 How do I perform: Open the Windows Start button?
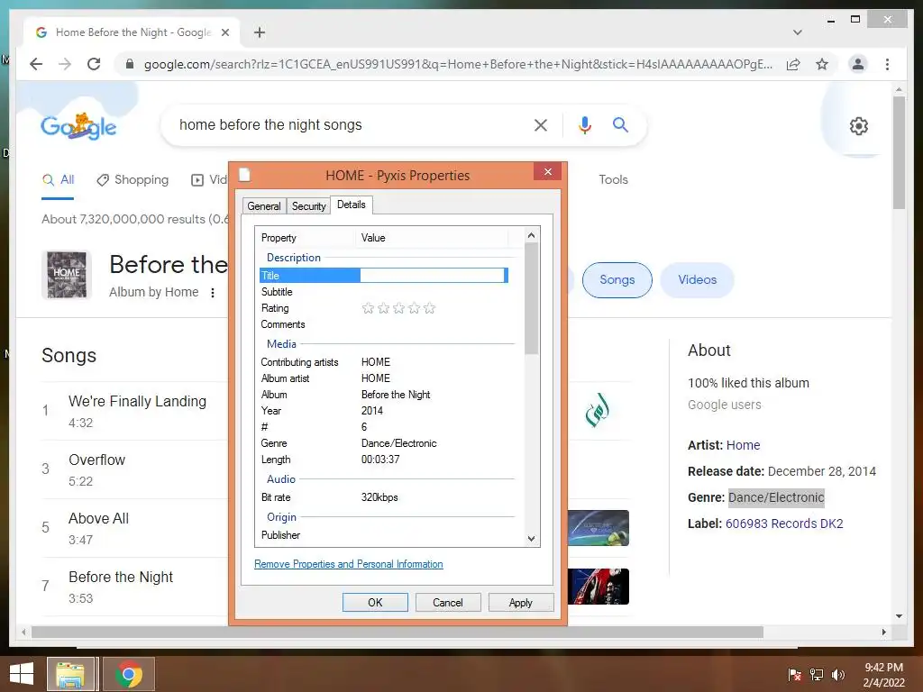tap(22, 674)
